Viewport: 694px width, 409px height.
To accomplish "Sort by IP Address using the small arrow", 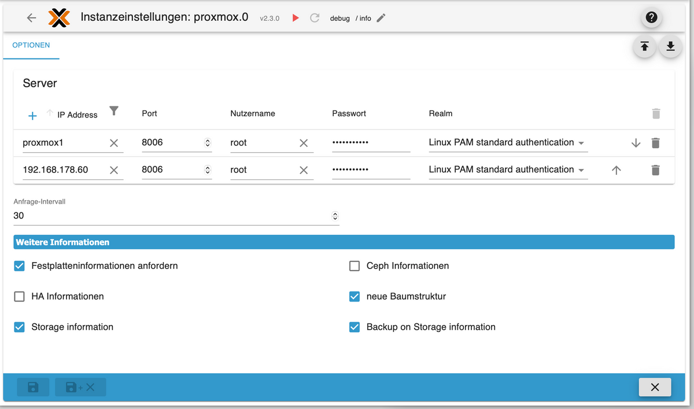I will click(x=50, y=112).
